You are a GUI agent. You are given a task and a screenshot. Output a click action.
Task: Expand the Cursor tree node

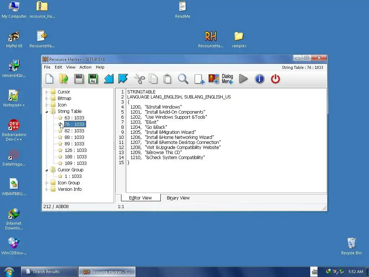pos(46,92)
